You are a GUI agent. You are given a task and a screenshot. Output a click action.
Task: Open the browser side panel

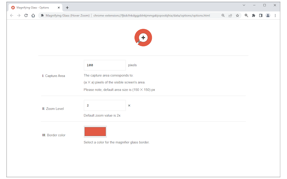(261, 15)
